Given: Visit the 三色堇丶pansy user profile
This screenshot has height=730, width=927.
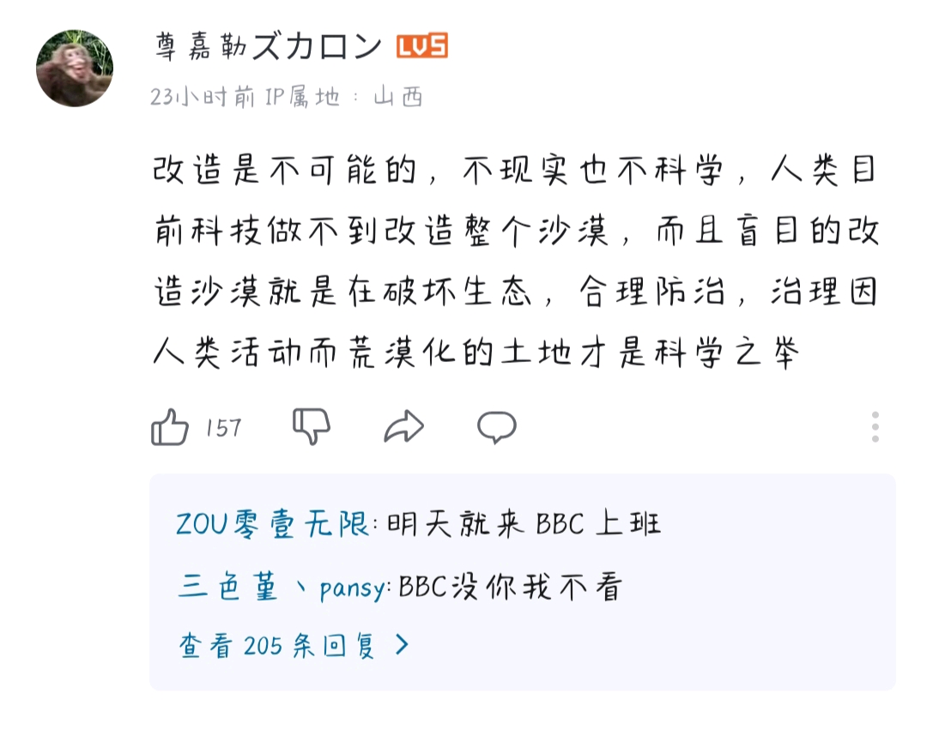Looking at the screenshot, I should click(x=284, y=588).
